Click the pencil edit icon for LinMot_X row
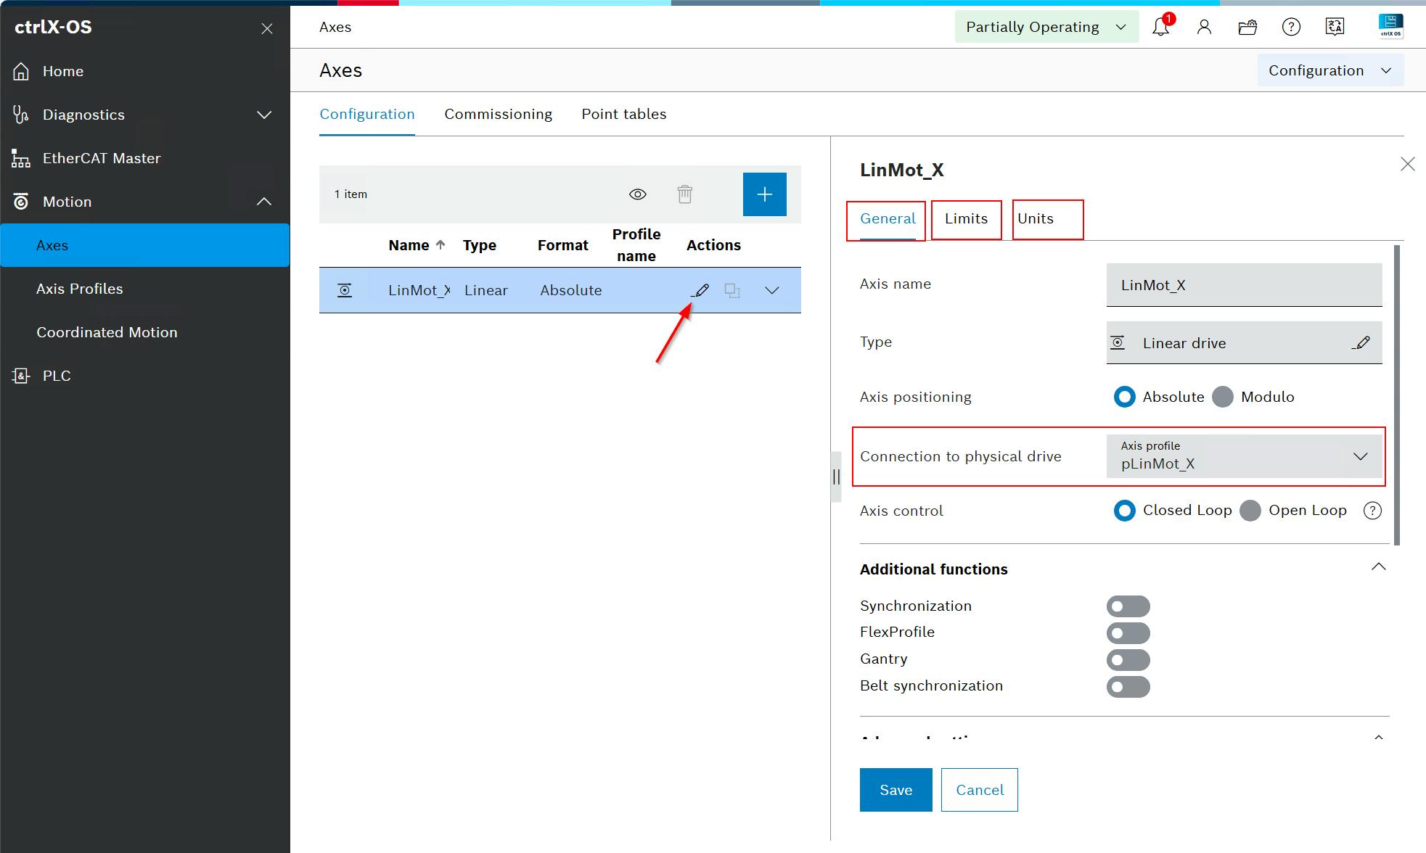1426x853 pixels. (700, 291)
